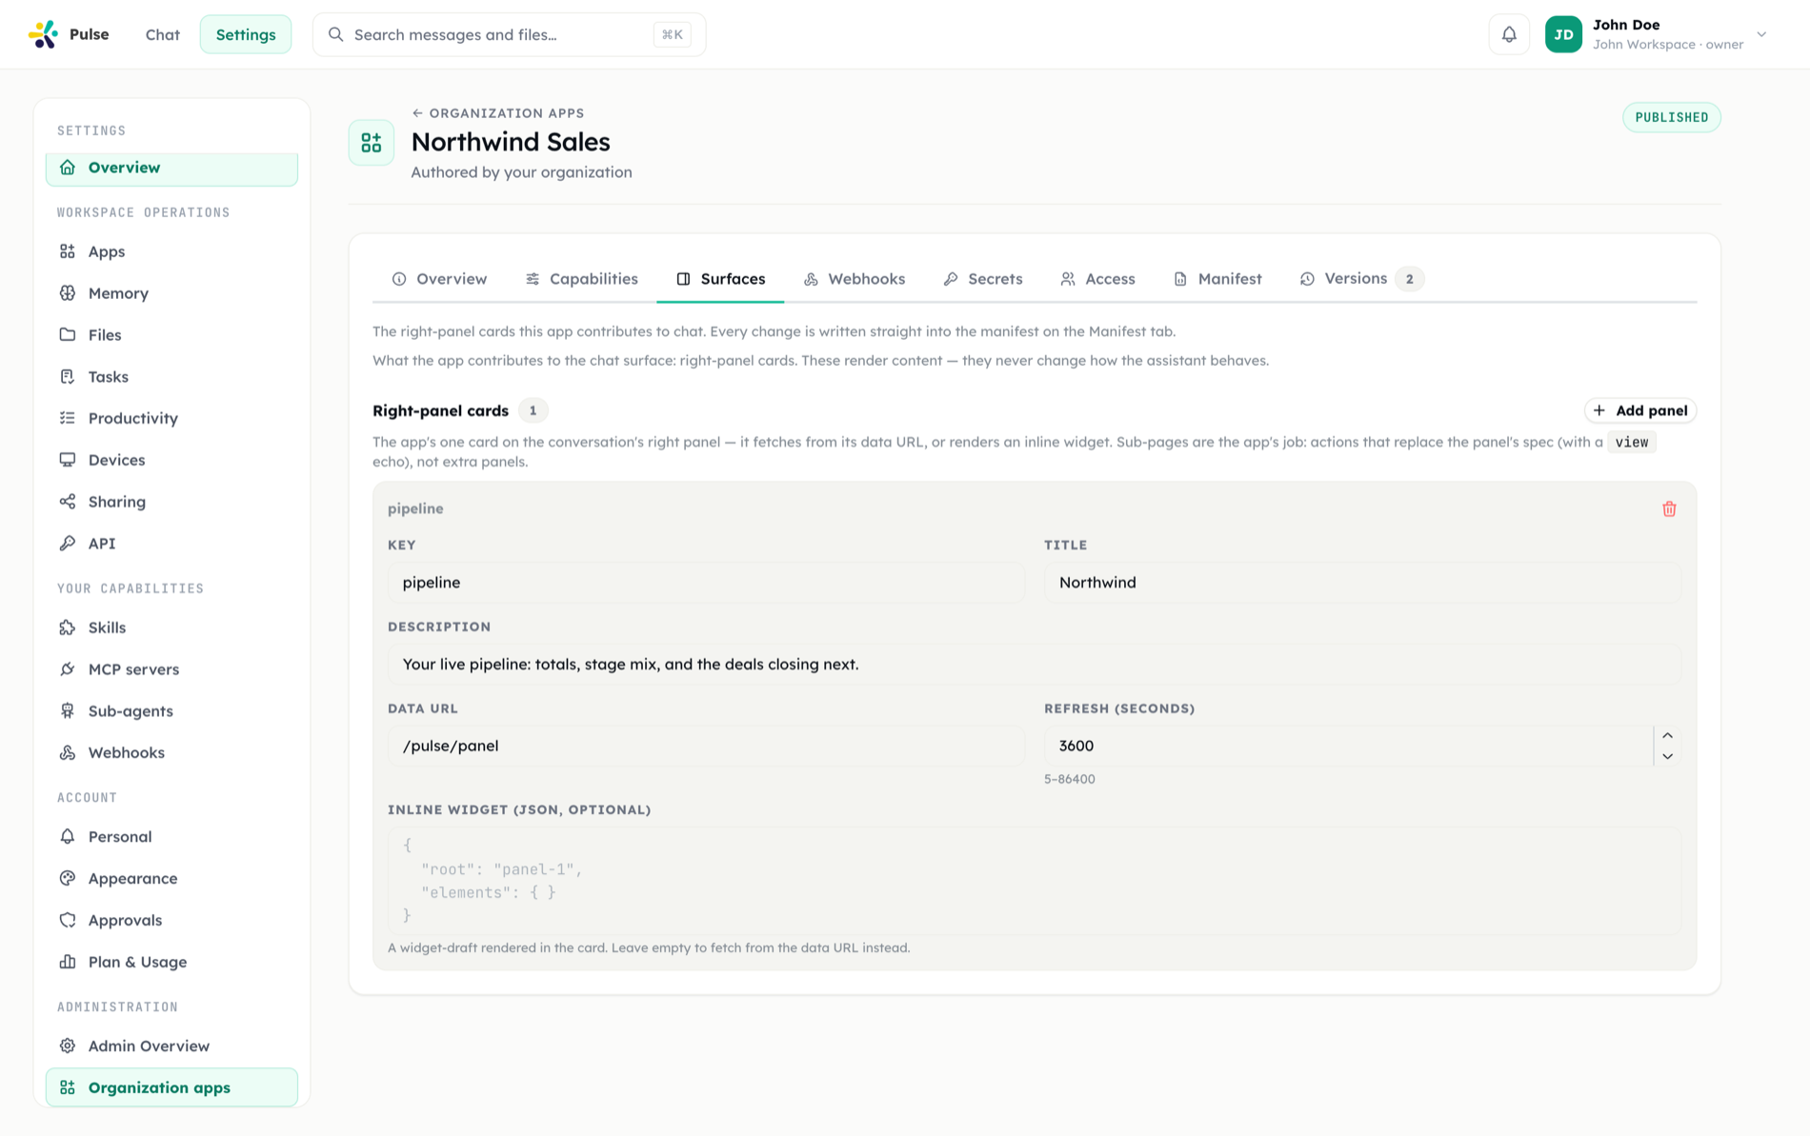Click the Pulse logo icon

[43, 34]
